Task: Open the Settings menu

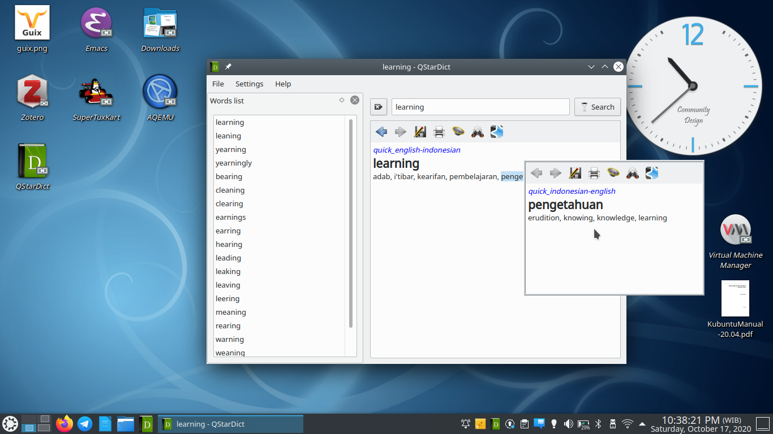Action: point(250,84)
